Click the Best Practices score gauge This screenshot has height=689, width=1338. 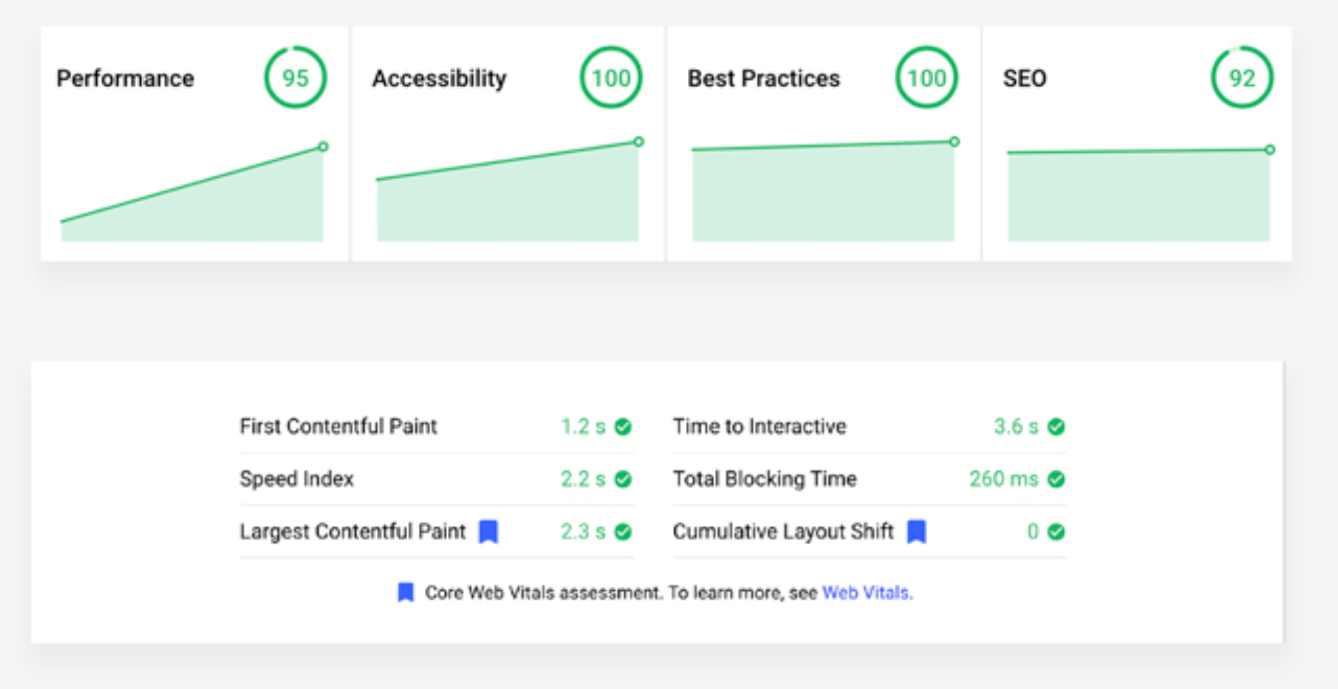pyautogui.click(x=926, y=77)
